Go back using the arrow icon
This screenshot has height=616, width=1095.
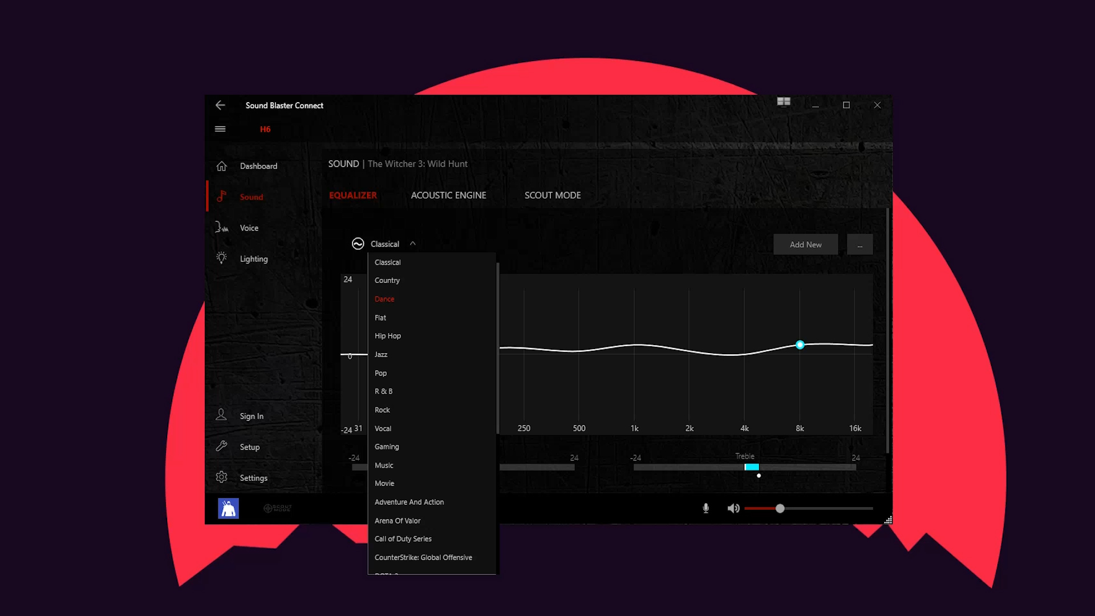click(220, 105)
